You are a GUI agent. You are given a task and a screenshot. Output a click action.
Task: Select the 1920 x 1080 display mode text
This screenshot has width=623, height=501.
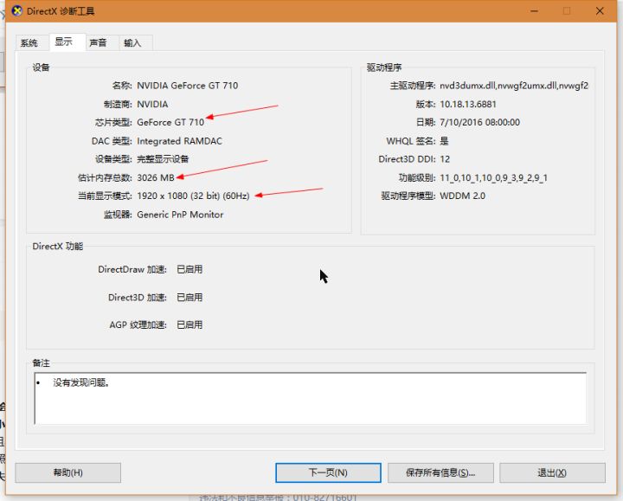coord(193,196)
